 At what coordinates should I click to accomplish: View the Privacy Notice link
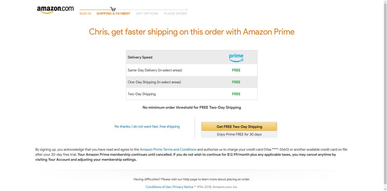tap(183, 187)
